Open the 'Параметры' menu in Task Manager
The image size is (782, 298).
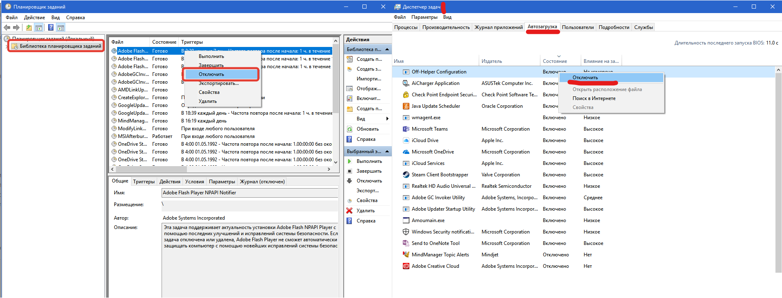(x=424, y=17)
